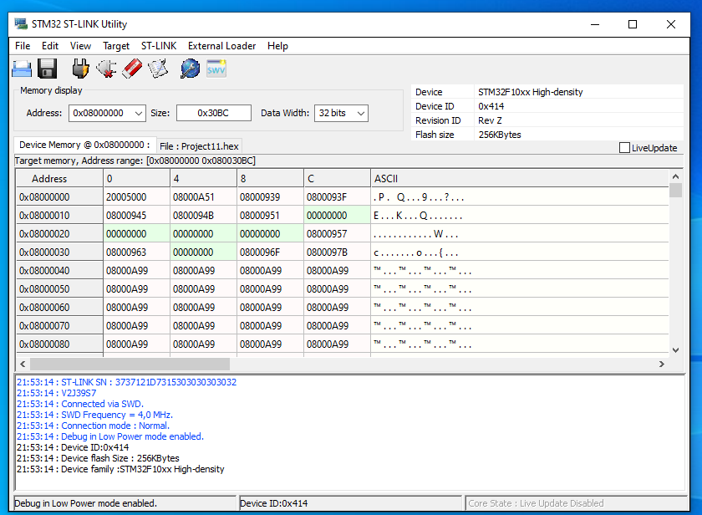Screen dimensions: 702x515
Task: Switch to the File : Project11.hex tab
Action: pos(199,146)
